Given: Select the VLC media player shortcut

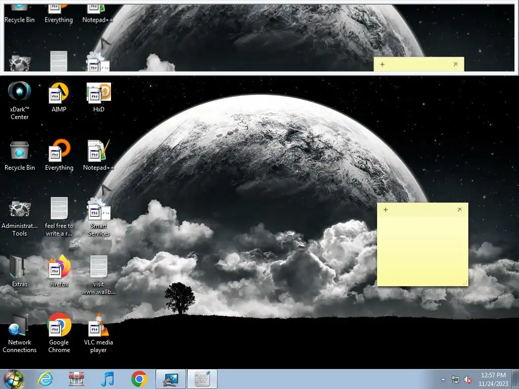Looking at the screenshot, I should 98,333.
